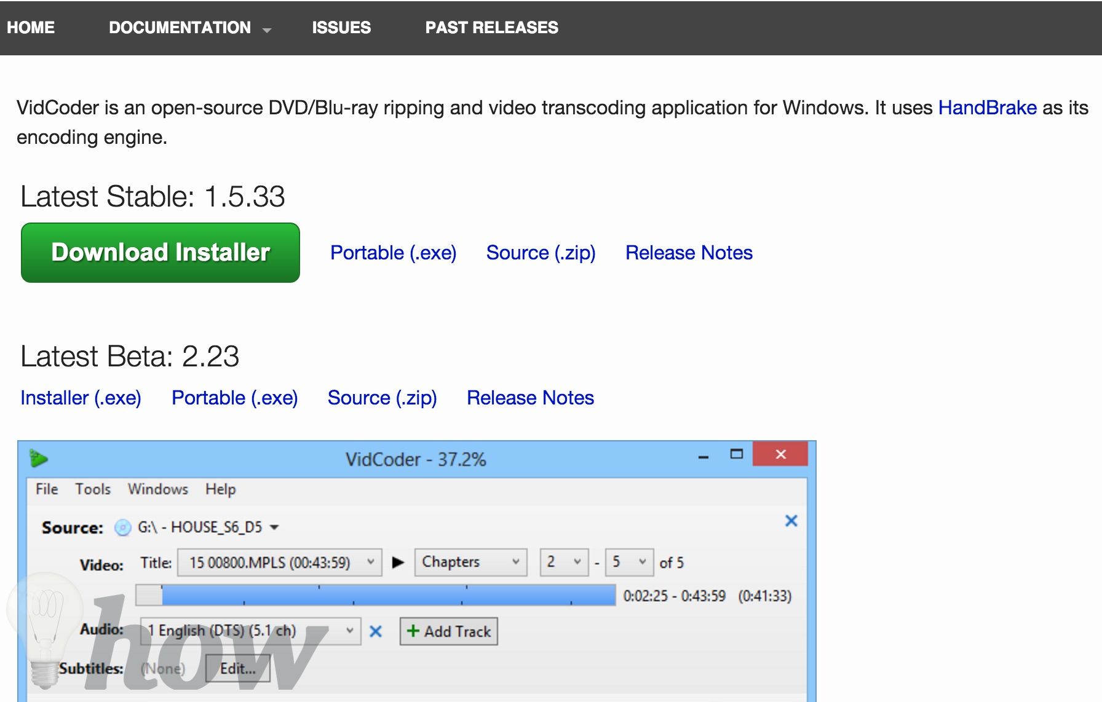Open the Past Releases page
This screenshot has width=1102, height=702.
pyautogui.click(x=492, y=28)
